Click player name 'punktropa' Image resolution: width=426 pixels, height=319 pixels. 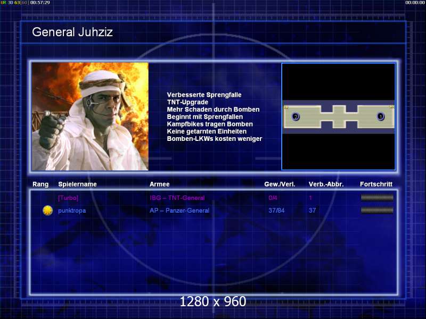(x=72, y=211)
